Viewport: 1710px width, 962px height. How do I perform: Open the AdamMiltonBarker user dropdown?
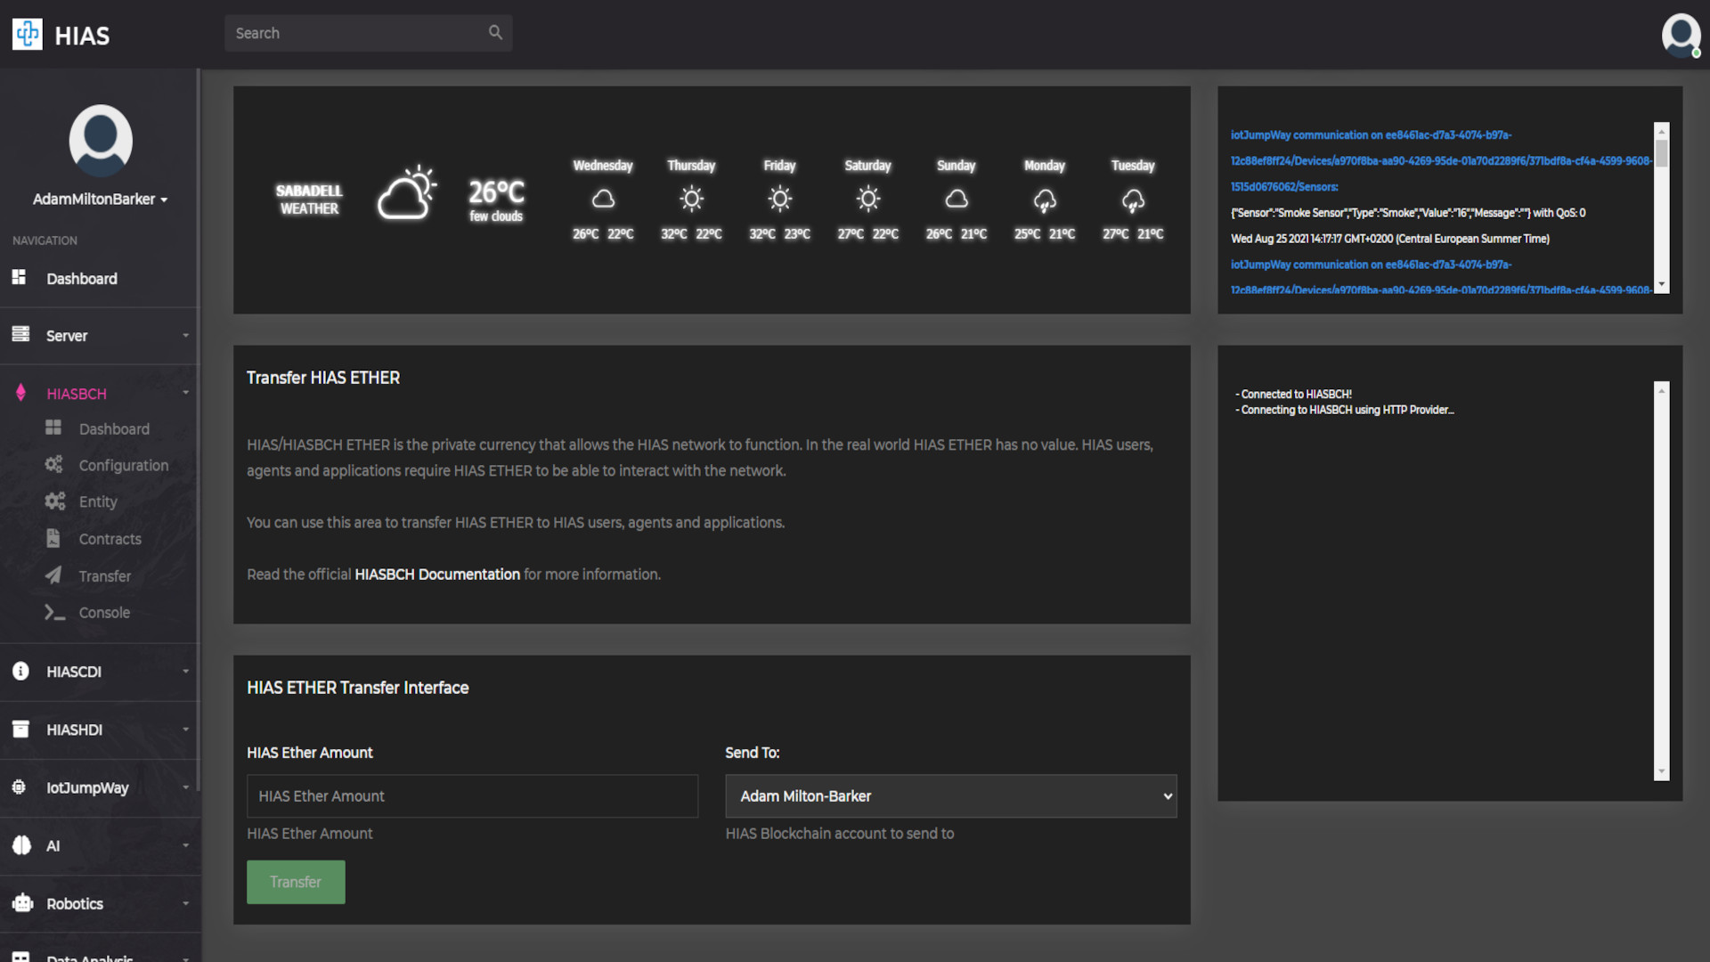100,200
